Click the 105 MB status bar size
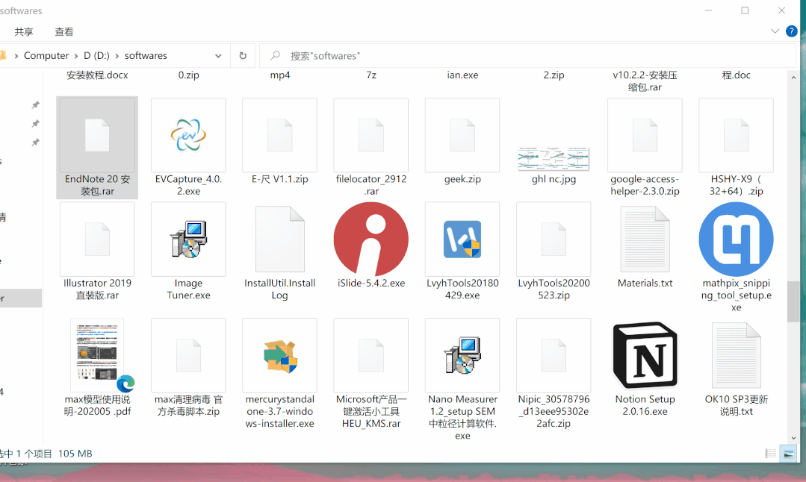The height and width of the screenshot is (482, 806). click(75, 454)
